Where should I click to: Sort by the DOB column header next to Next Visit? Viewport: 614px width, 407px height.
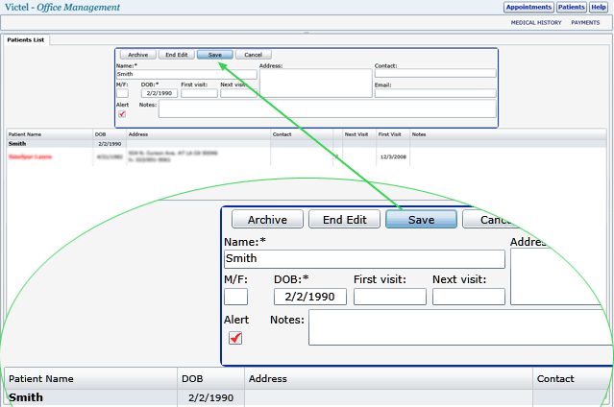tap(110, 134)
